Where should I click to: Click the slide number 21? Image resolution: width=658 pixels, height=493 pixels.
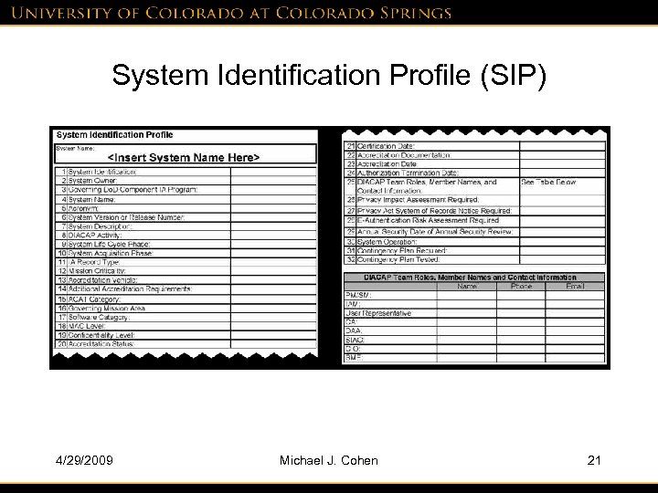pyautogui.click(x=594, y=460)
